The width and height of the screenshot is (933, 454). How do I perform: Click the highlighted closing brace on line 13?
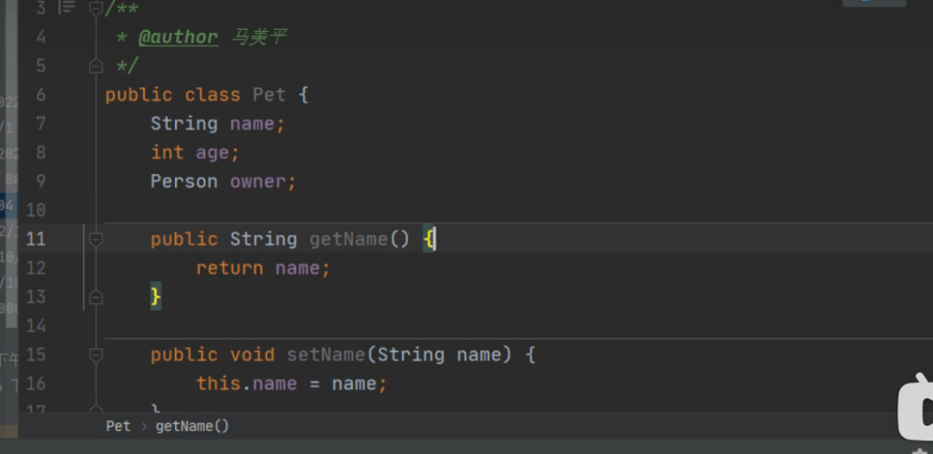[x=156, y=296]
